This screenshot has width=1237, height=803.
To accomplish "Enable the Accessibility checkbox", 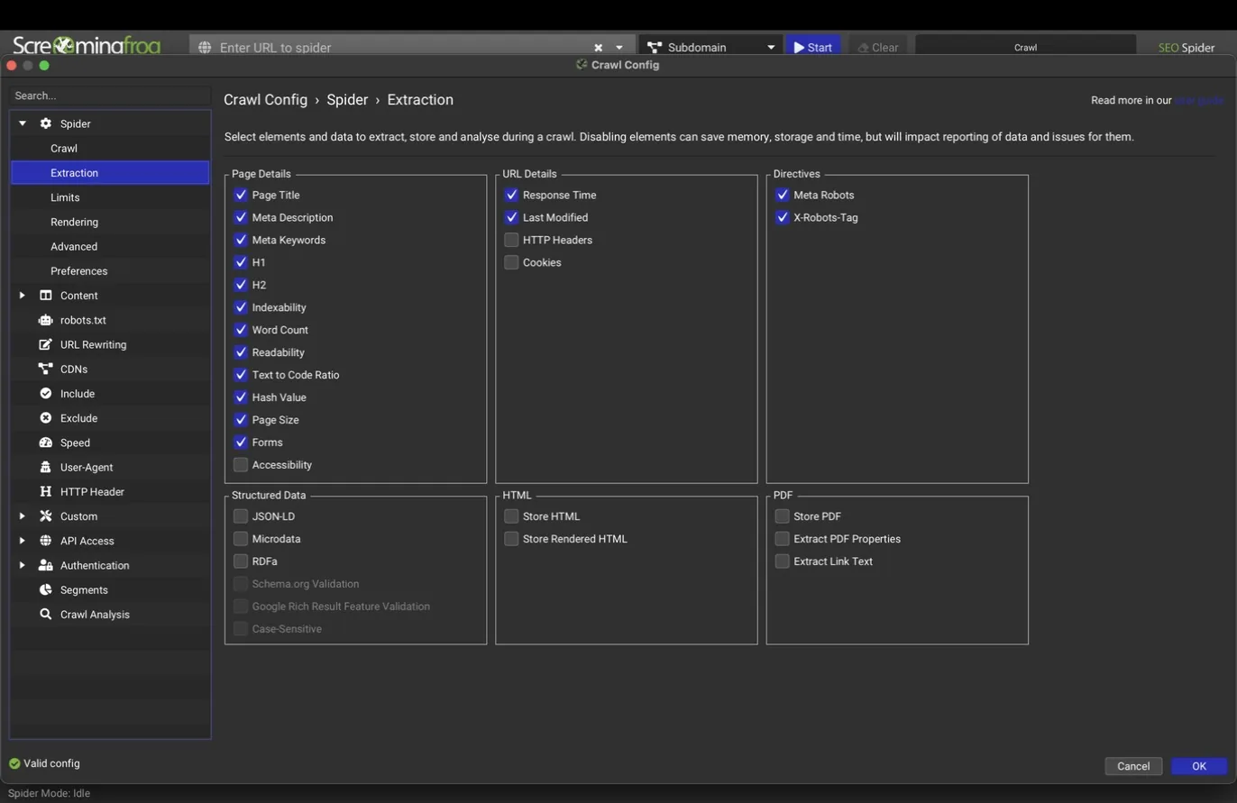I will click(x=241, y=465).
